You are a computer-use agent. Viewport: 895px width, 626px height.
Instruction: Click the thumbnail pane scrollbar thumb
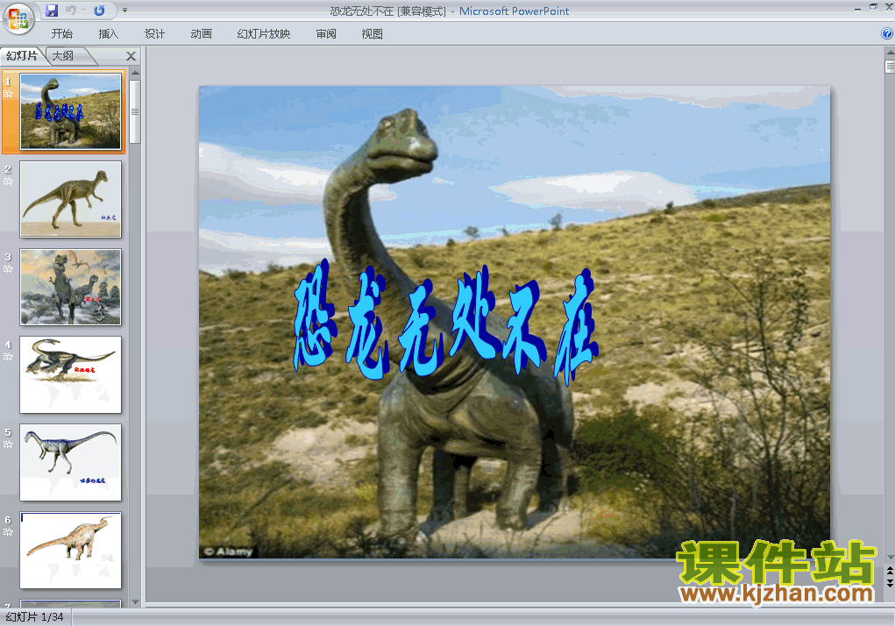pos(135,112)
